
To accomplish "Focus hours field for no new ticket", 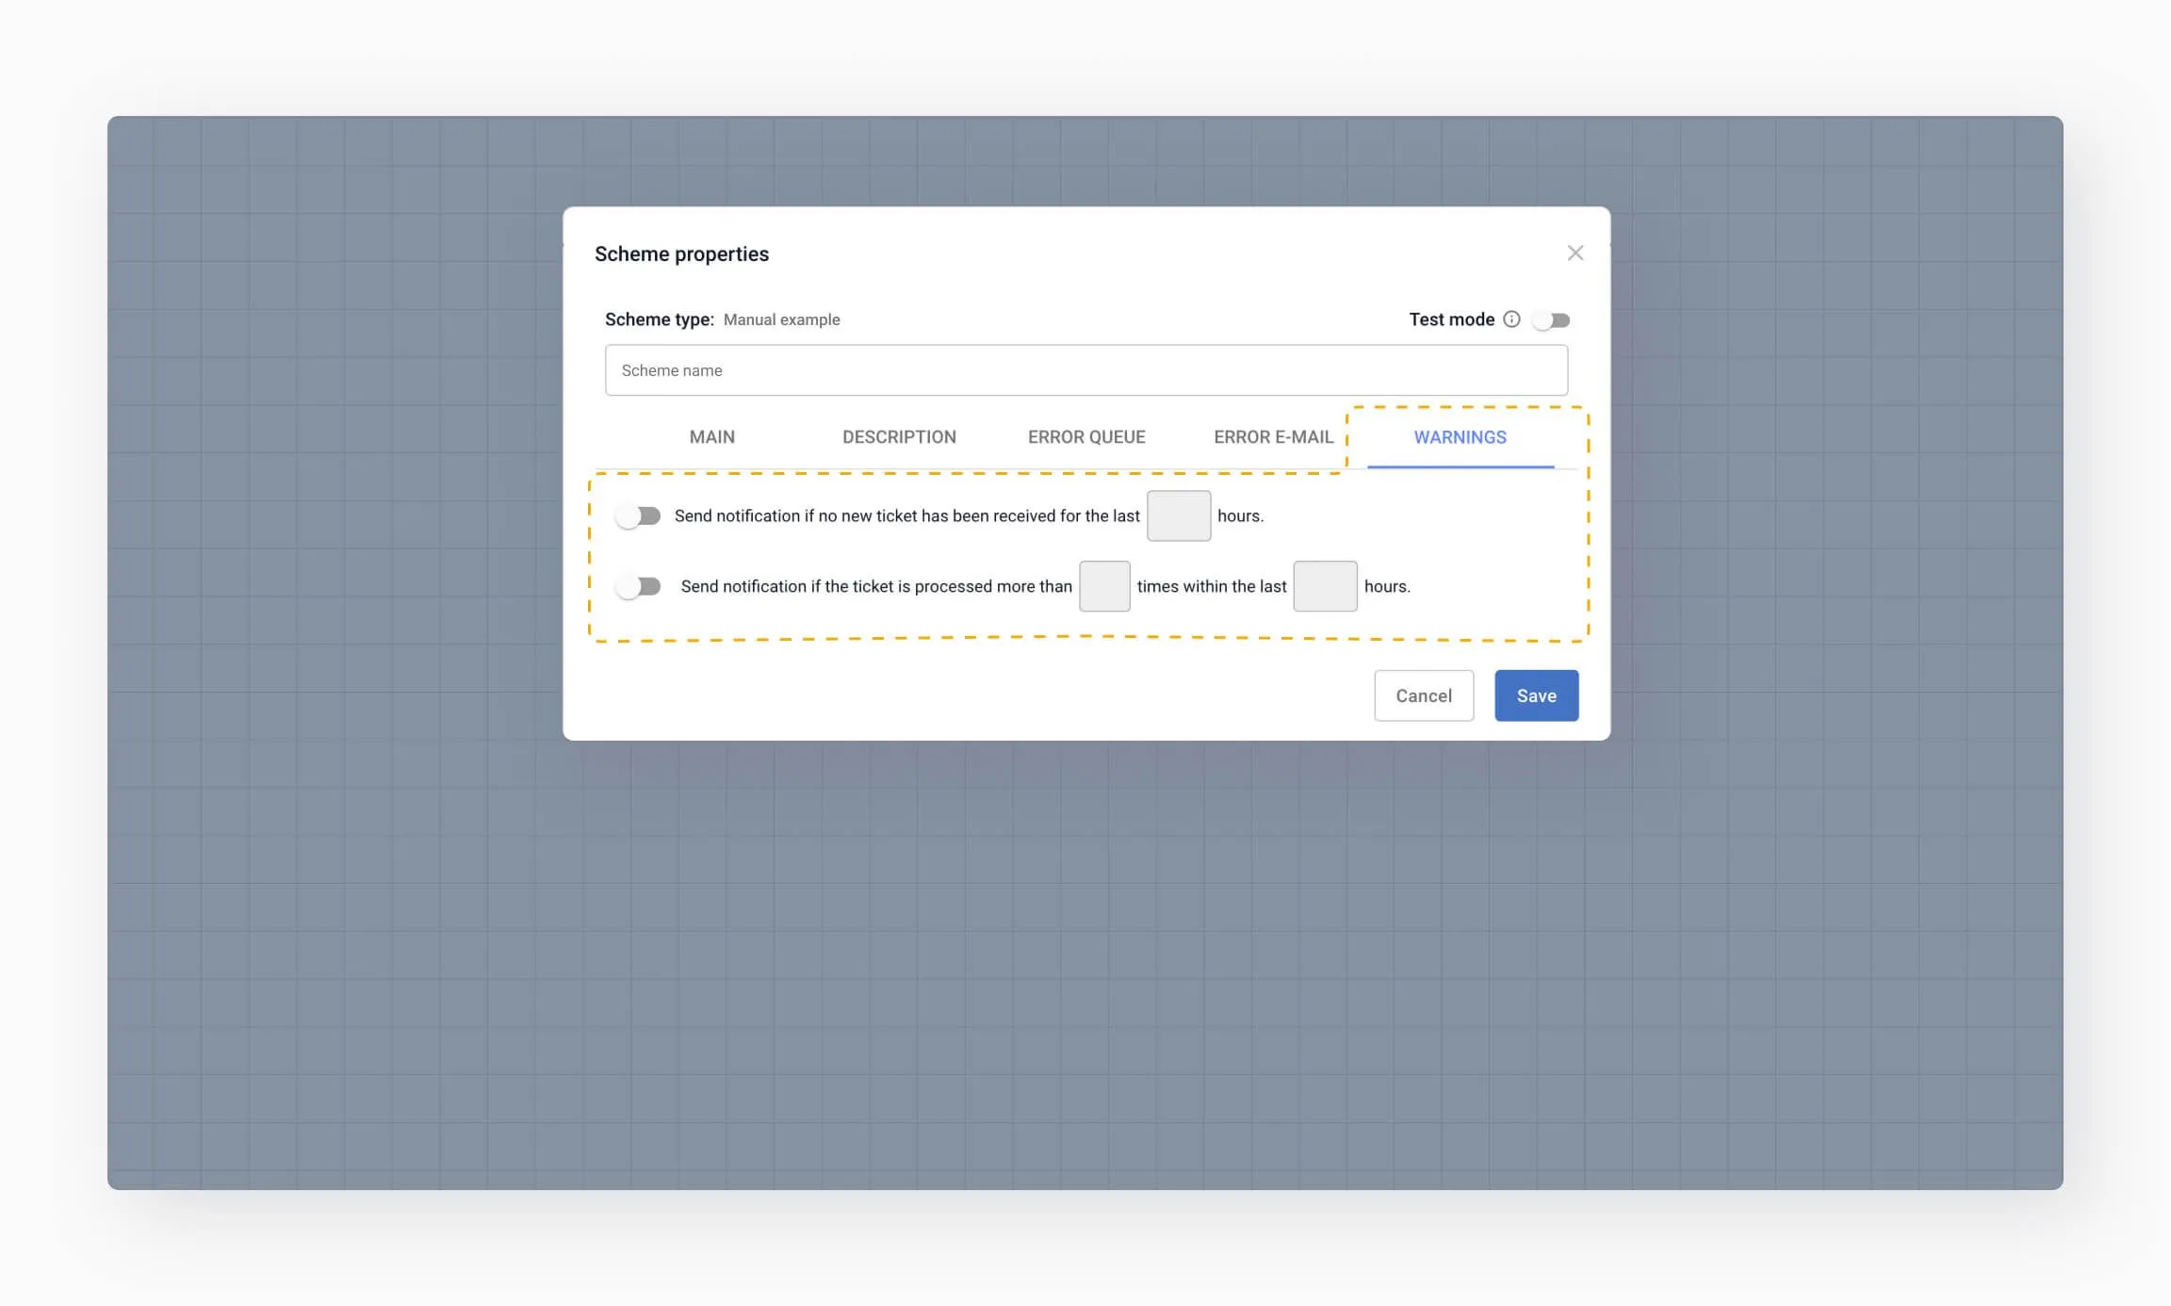I will pyautogui.click(x=1178, y=515).
